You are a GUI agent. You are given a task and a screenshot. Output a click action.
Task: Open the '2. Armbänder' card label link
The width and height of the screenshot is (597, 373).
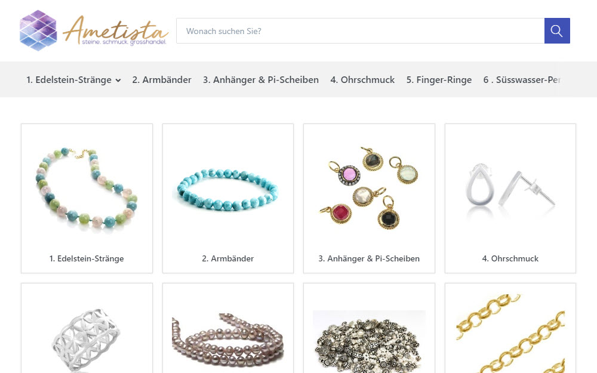[227, 258]
